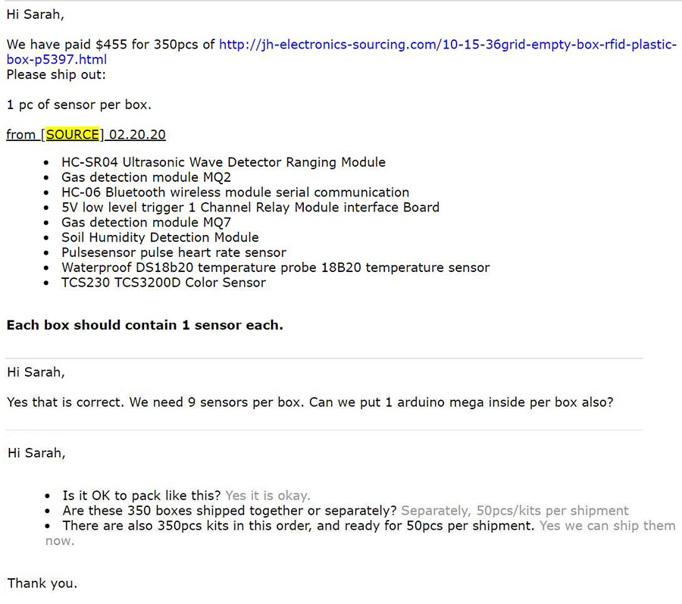Click the '1 pc of sensor per box' line
The width and height of the screenshot is (682, 604).
pyautogui.click(x=79, y=105)
